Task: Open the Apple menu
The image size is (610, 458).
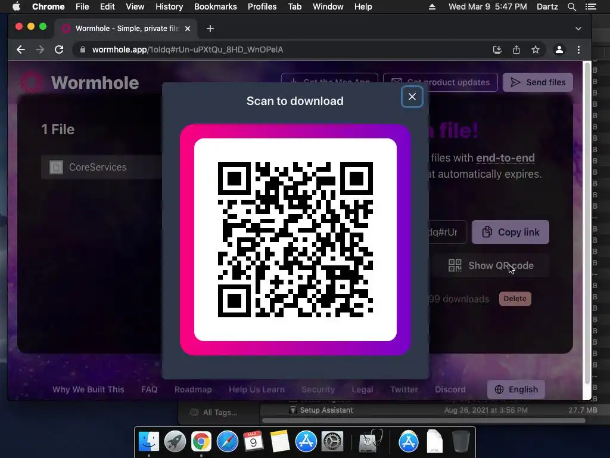Action: click(x=16, y=7)
